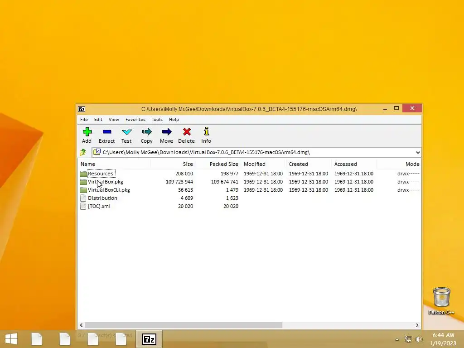The height and width of the screenshot is (348, 464).
Task: Click the scrollbar right arrow
Action: point(417,325)
